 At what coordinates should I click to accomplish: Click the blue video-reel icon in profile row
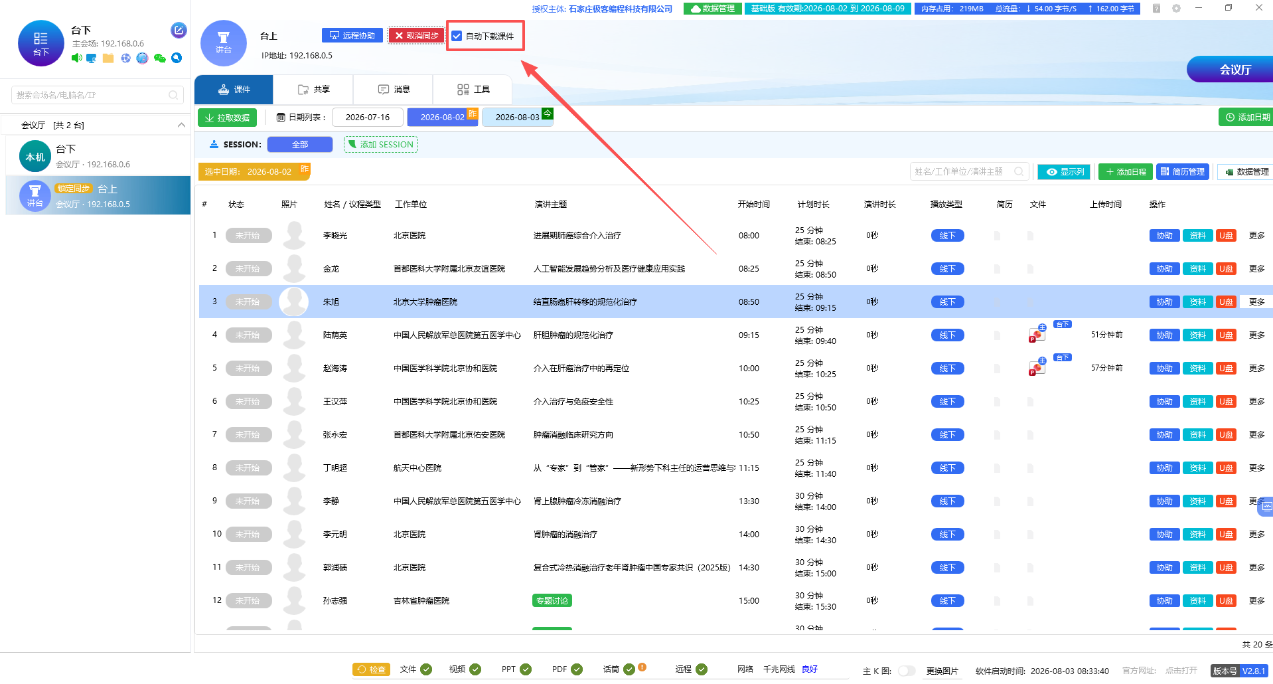click(125, 58)
